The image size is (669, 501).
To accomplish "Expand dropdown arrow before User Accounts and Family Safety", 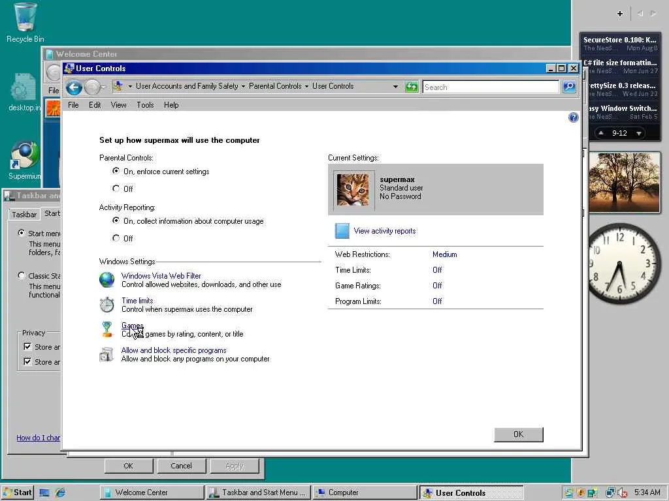I will click(130, 87).
